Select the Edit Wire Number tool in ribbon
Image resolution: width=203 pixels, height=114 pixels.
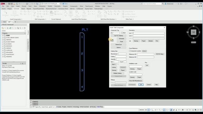tap(99, 14)
